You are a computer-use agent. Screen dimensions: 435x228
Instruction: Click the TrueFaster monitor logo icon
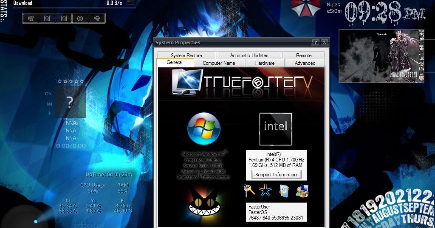[187, 82]
